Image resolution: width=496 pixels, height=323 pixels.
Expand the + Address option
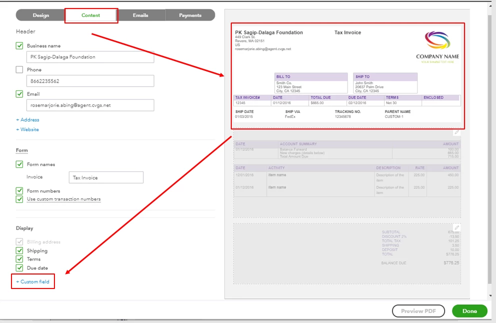click(27, 119)
